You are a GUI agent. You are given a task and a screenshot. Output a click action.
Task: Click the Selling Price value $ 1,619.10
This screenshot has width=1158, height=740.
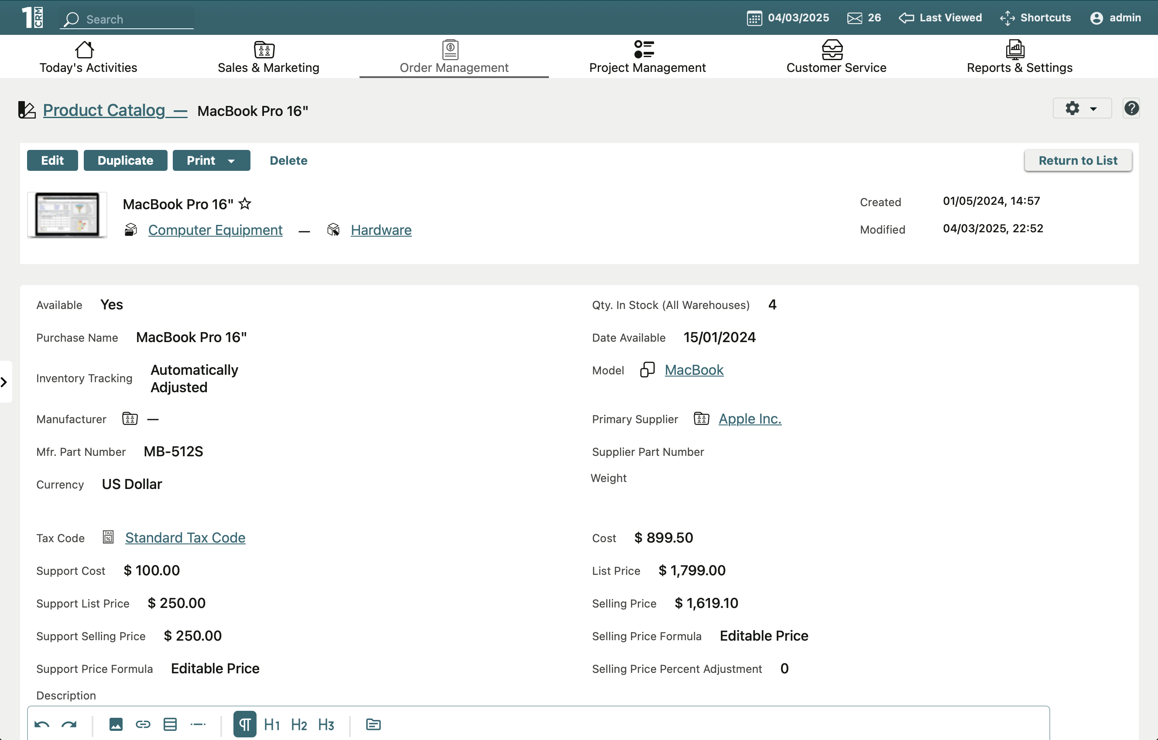coord(706,603)
